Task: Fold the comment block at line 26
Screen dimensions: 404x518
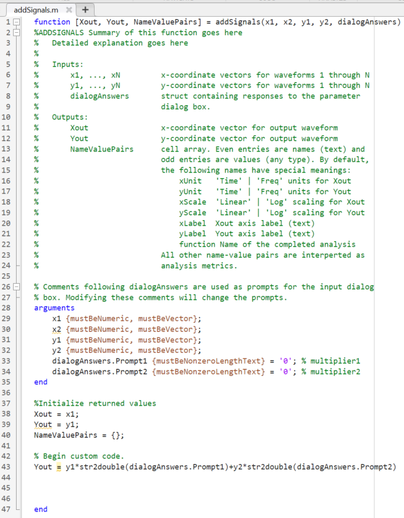Action: 17,287
